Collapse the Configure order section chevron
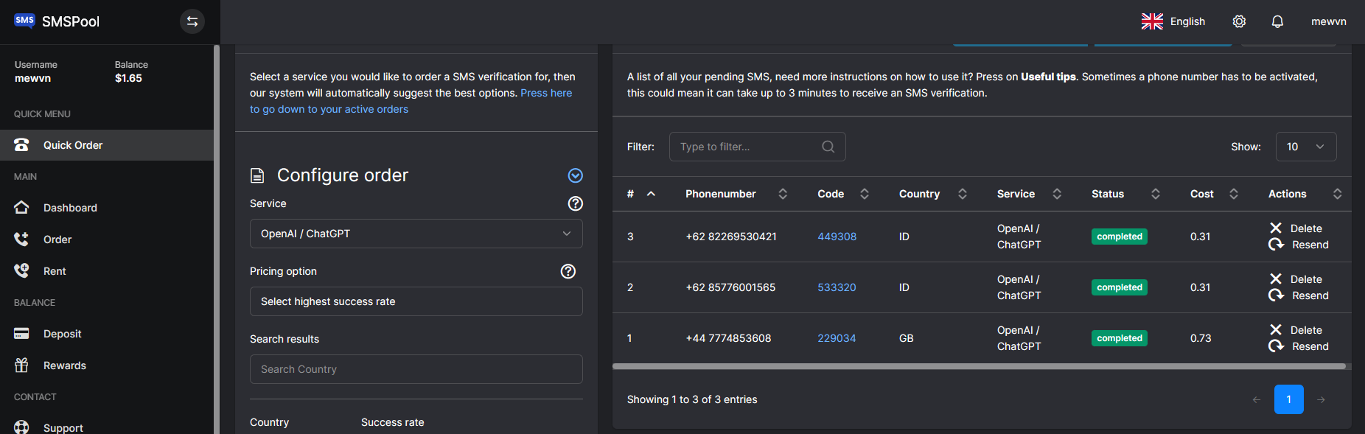Viewport: 1365px width, 434px height. click(x=576, y=175)
